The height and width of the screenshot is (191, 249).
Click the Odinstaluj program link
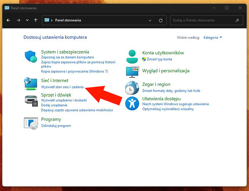pyautogui.click(x=56, y=126)
